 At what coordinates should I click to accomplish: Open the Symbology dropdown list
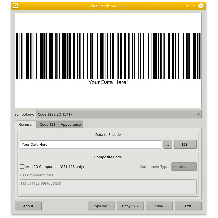click(x=119, y=114)
